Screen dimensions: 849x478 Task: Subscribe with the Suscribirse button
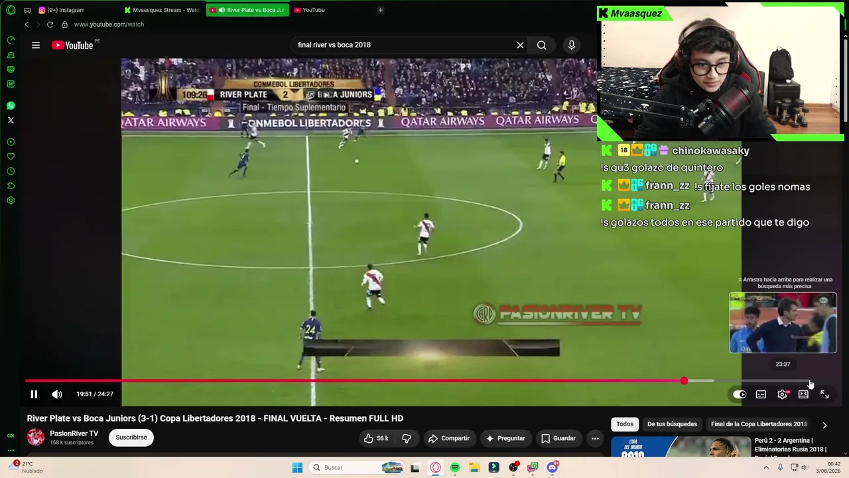(131, 438)
